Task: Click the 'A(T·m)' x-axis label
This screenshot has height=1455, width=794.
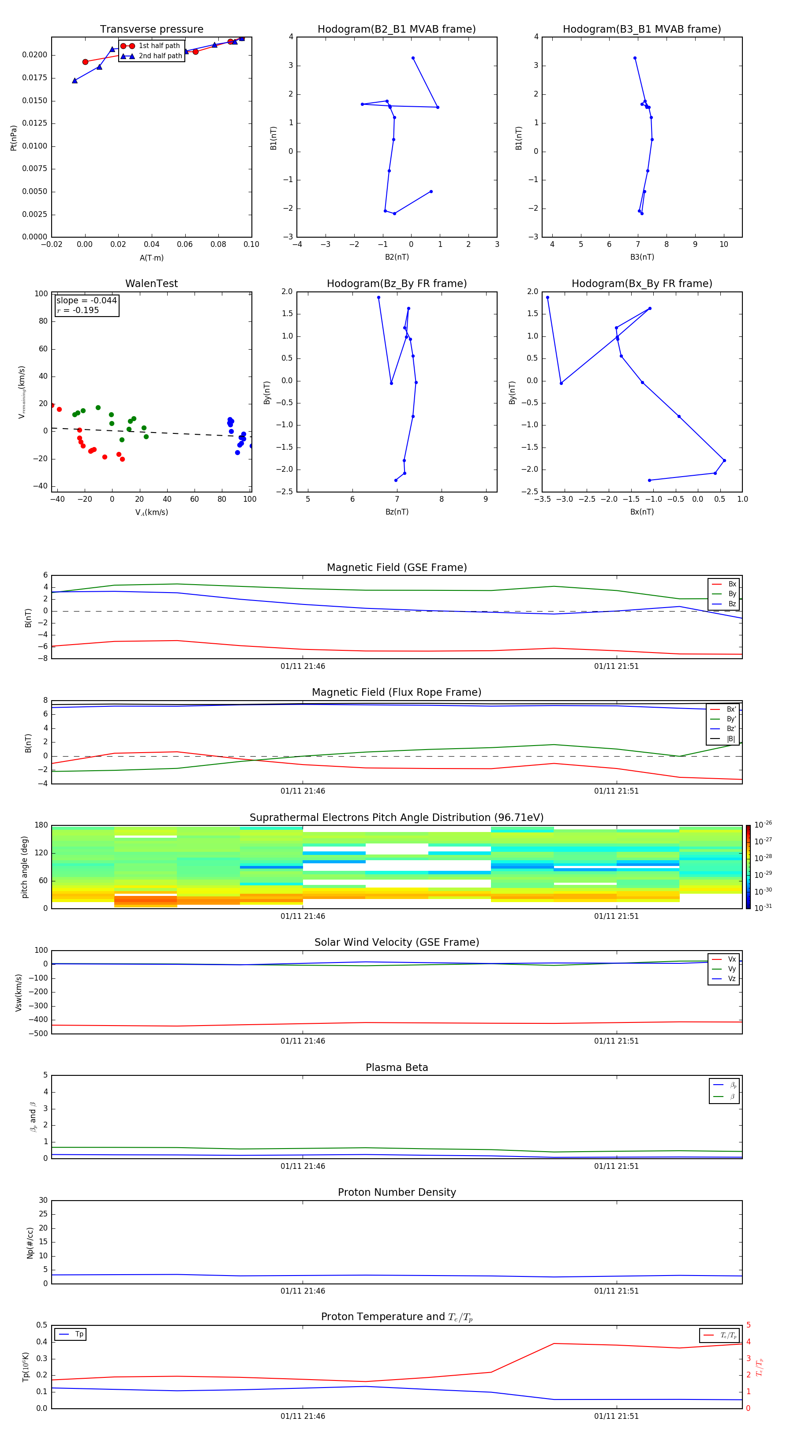Action: [x=151, y=257]
